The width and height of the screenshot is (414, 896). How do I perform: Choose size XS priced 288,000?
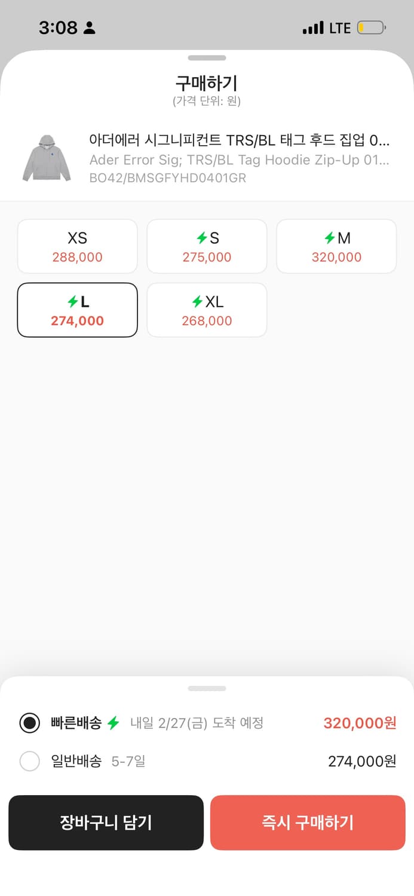click(x=78, y=247)
